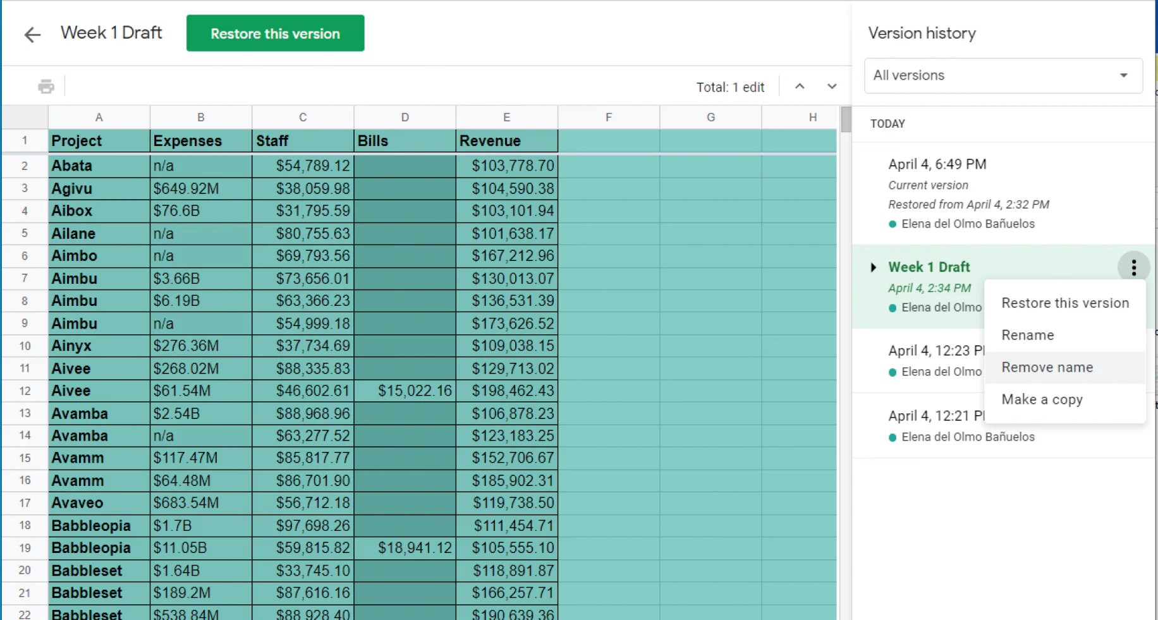Choose Restore this version from the context menu
1158x620 pixels.
[x=1064, y=303]
